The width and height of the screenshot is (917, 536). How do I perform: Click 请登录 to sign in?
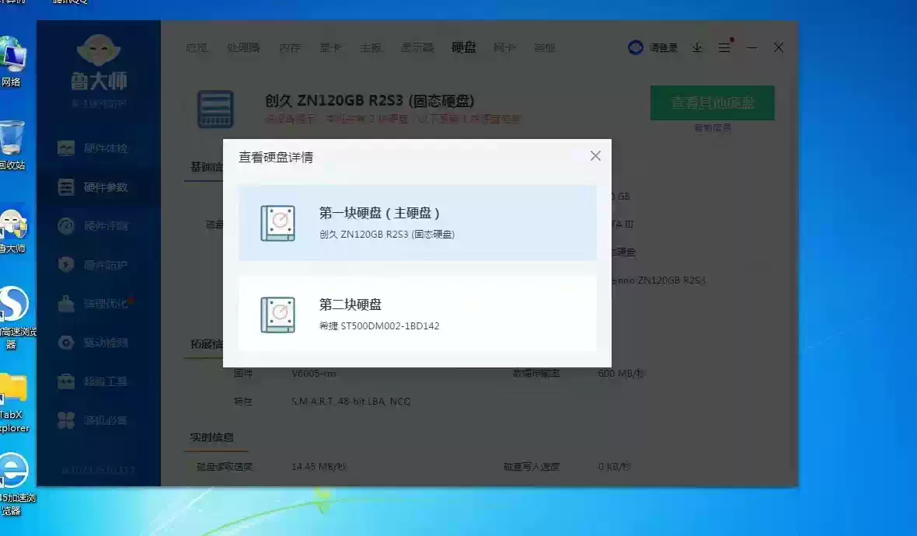[654, 47]
